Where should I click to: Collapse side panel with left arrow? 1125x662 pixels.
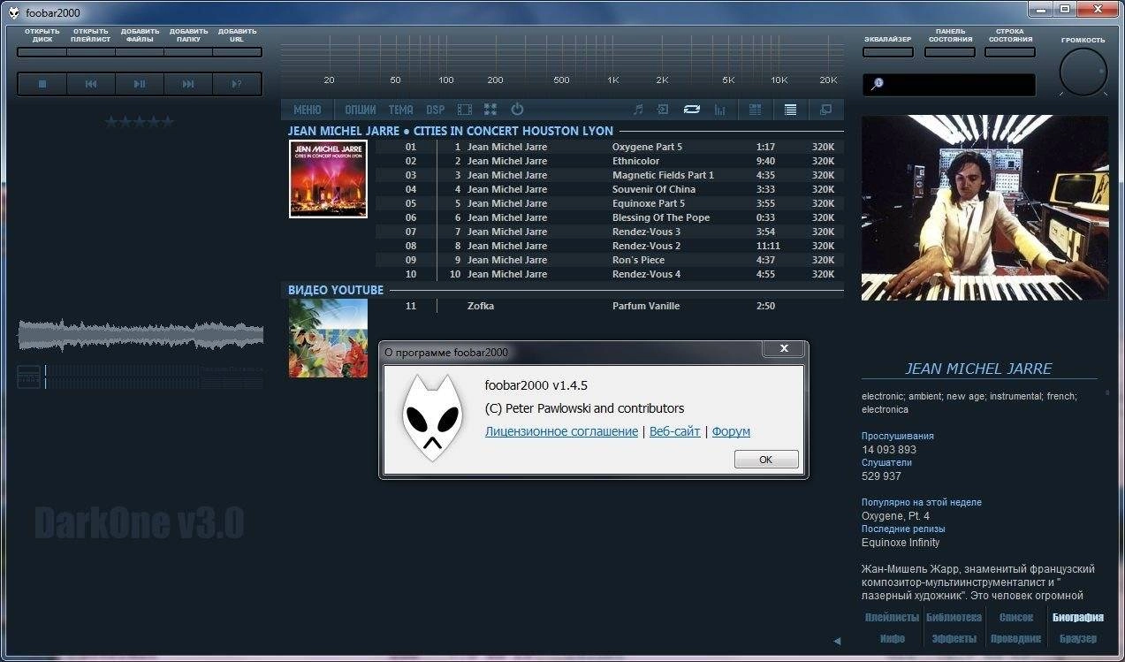[x=837, y=641]
